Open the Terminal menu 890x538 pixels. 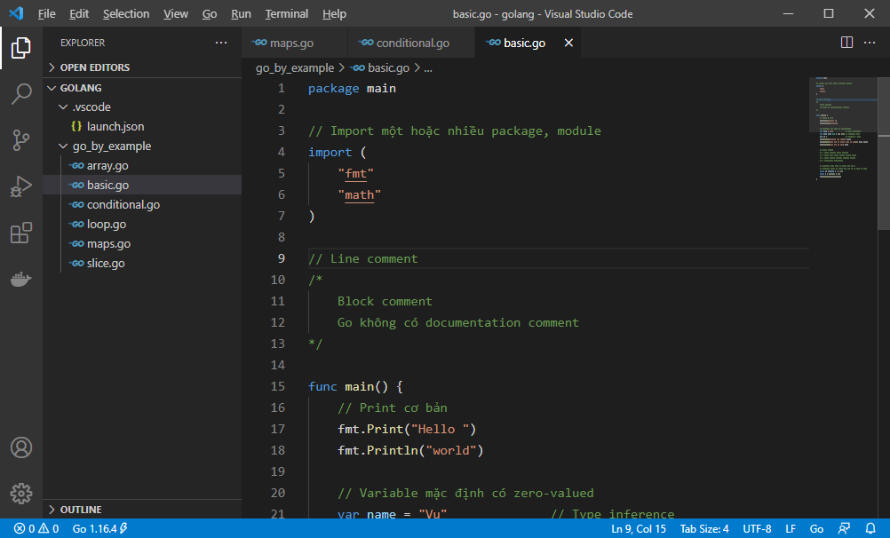point(286,13)
